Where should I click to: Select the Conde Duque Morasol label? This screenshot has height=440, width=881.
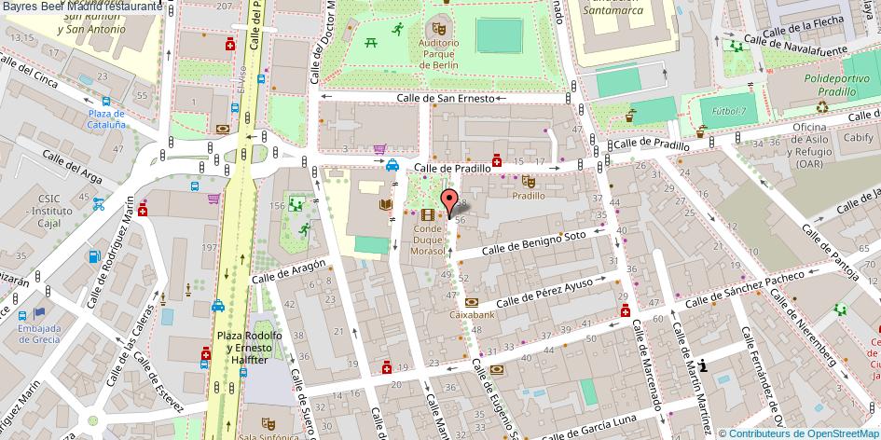(428, 240)
